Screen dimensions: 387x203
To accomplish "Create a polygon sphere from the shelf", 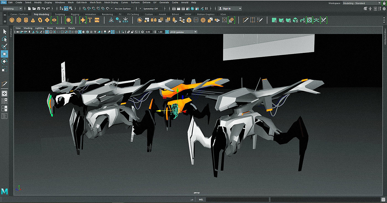I will click(x=12, y=20).
